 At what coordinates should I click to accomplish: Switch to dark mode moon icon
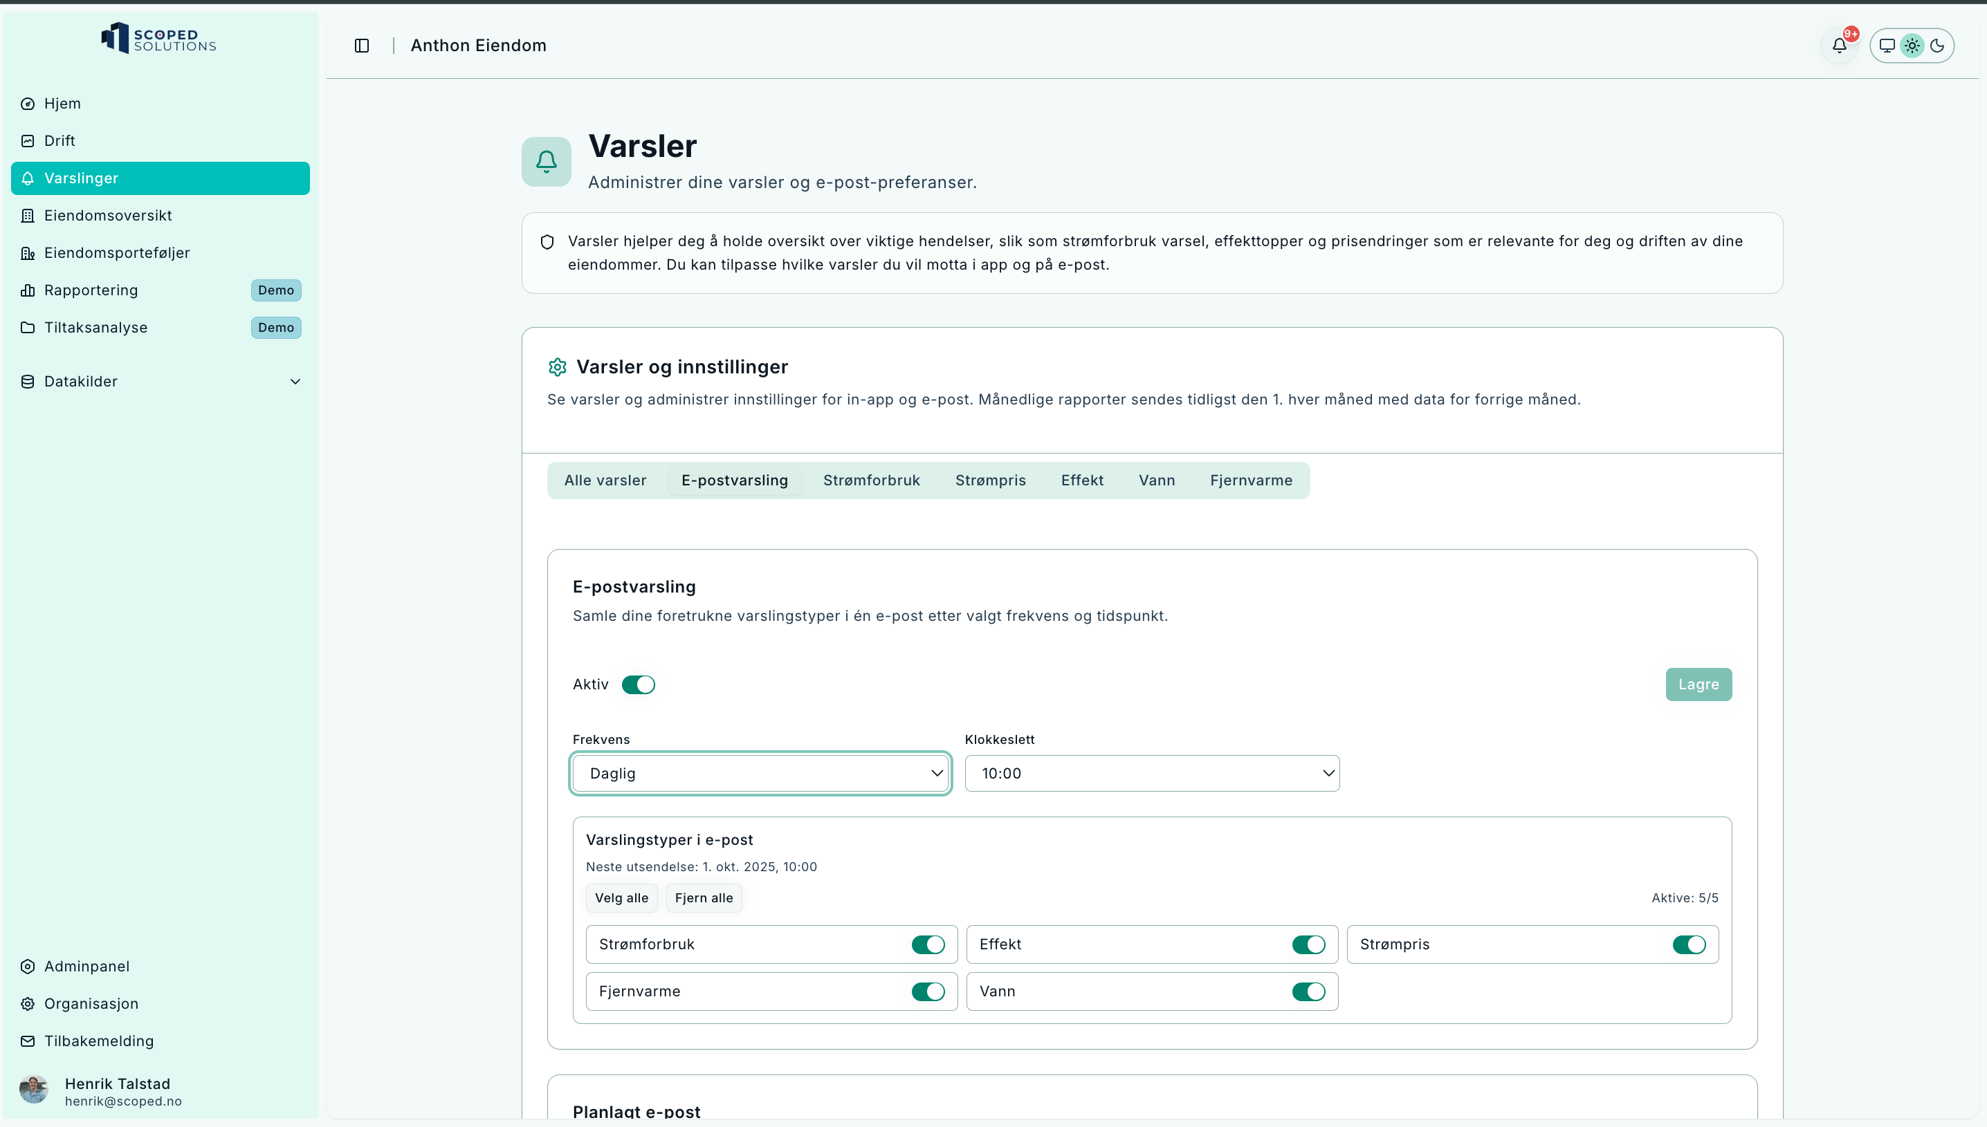point(1937,46)
